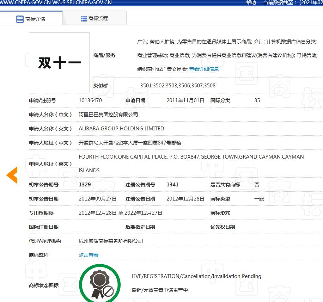This screenshot has height=302, width=323.
Task: Select preliminary announcement issue number 1329
Action: coord(85,185)
